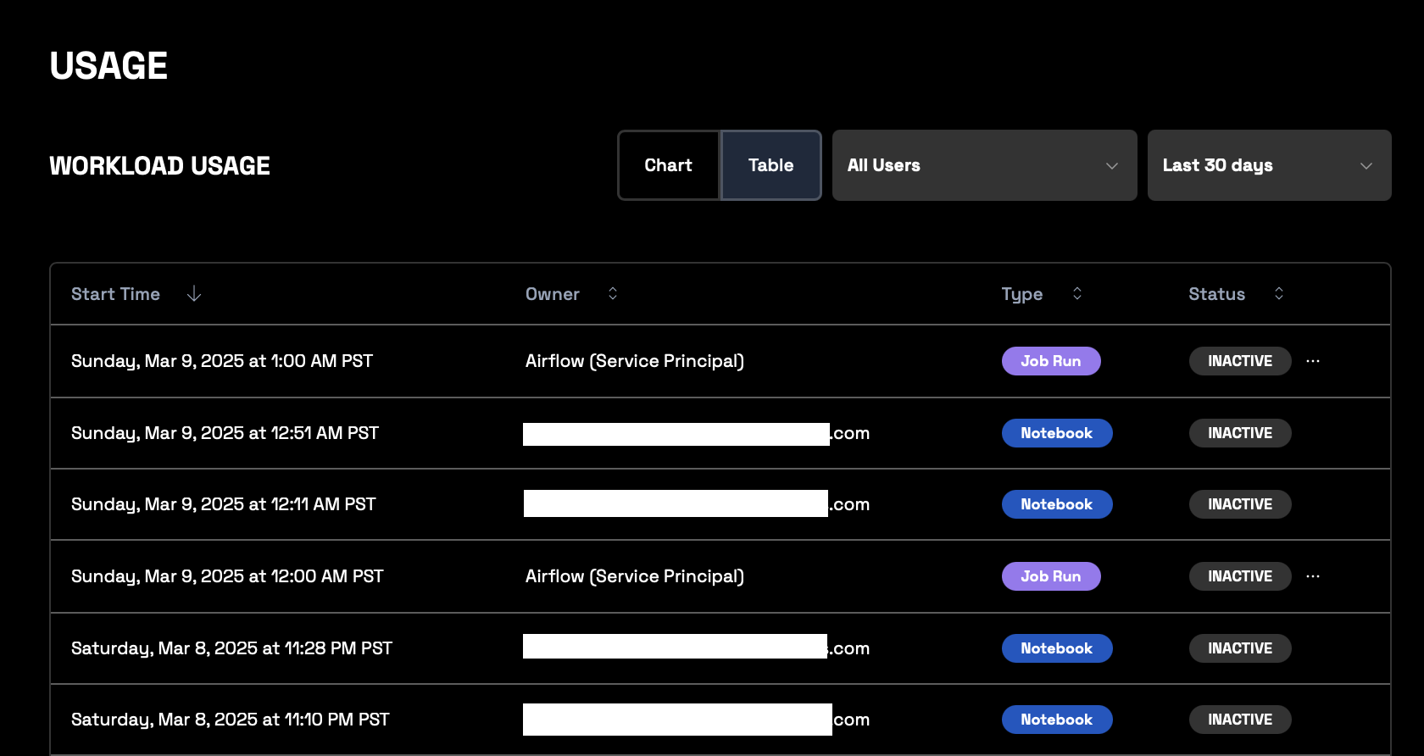The width and height of the screenshot is (1424, 756).
Task: Click the Owner column header label
Action: click(x=553, y=294)
